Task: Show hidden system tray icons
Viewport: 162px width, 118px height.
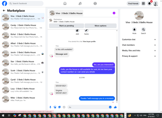Action: click(135, 115)
